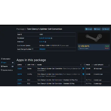The width and height of the screenshot is (111, 111).
Task: Click the Steam icon on the Install button
Action: click(x=86, y=29)
